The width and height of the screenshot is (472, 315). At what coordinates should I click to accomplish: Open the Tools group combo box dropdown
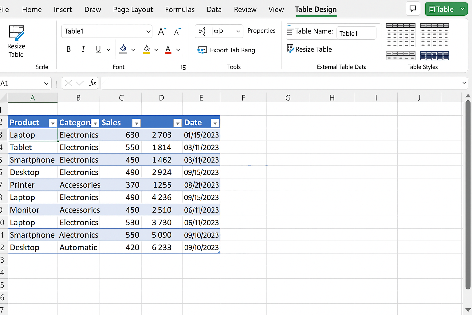[x=238, y=31]
